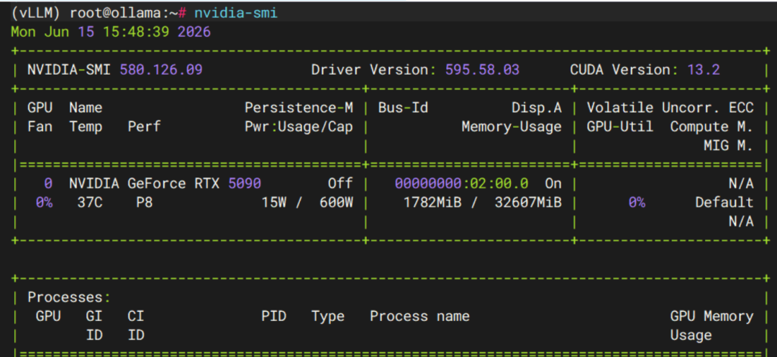The width and height of the screenshot is (777, 357).
Task: Click the P8 performance state
Action: (x=144, y=203)
